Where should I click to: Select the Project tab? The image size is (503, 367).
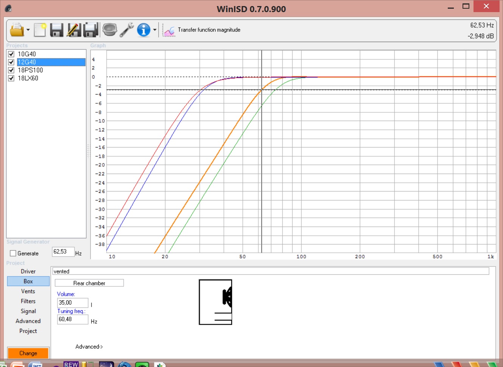[x=28, y=331]
